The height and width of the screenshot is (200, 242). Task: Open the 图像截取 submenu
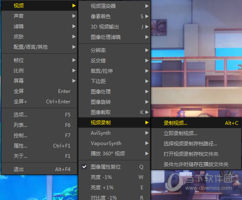(114, 112)
